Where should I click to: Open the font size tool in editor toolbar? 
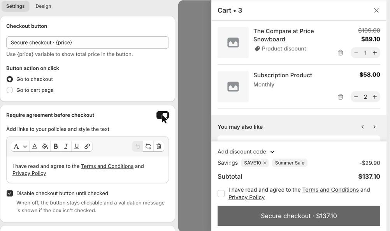tap(16, 146)
